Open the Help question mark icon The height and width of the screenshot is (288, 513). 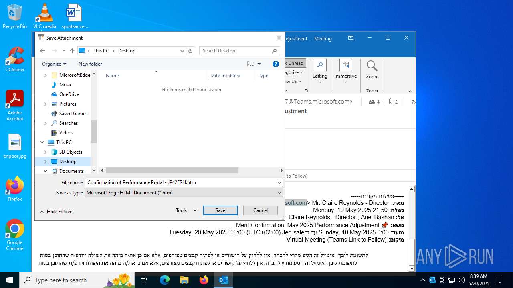[276, 64]
